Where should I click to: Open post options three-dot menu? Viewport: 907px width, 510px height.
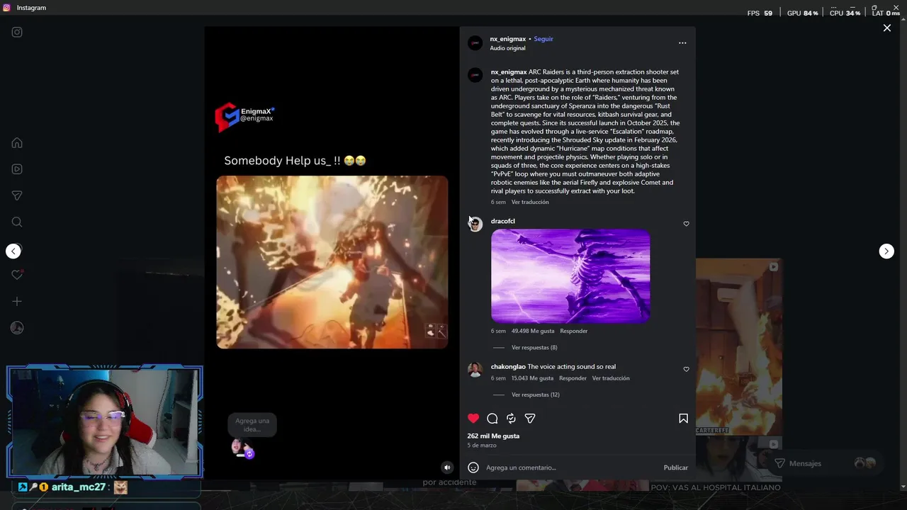click(x=682, y=43)
